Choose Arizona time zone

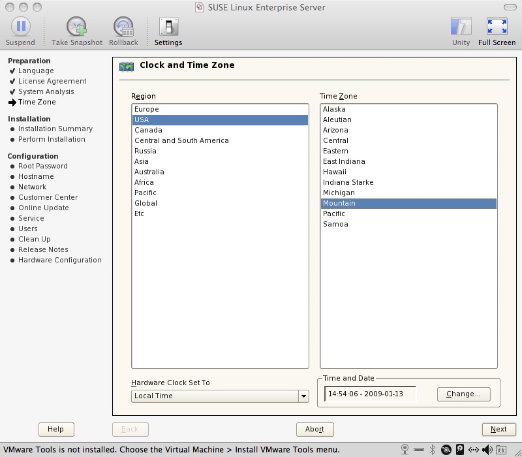tap(408, 130)
